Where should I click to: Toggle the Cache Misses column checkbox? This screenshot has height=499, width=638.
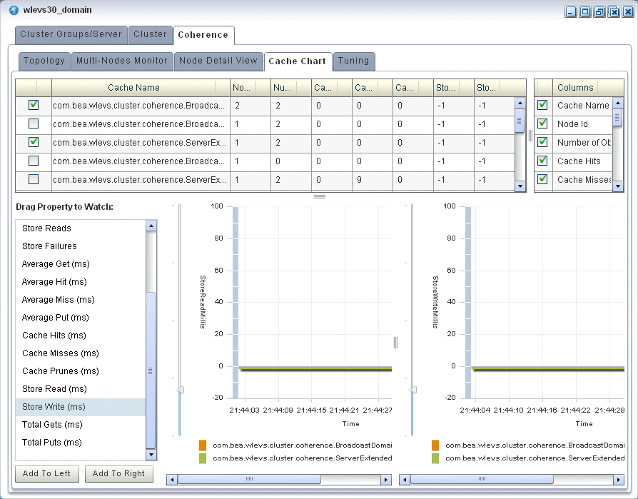[x=542, y=179]
